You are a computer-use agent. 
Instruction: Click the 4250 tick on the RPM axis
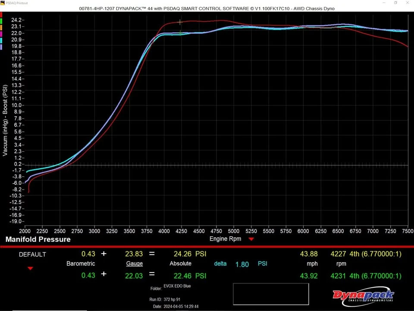182,231
